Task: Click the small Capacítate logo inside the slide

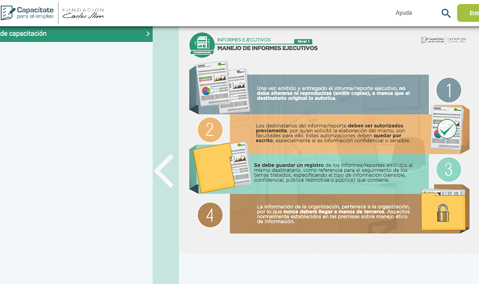Action: [x=433, y=40]
